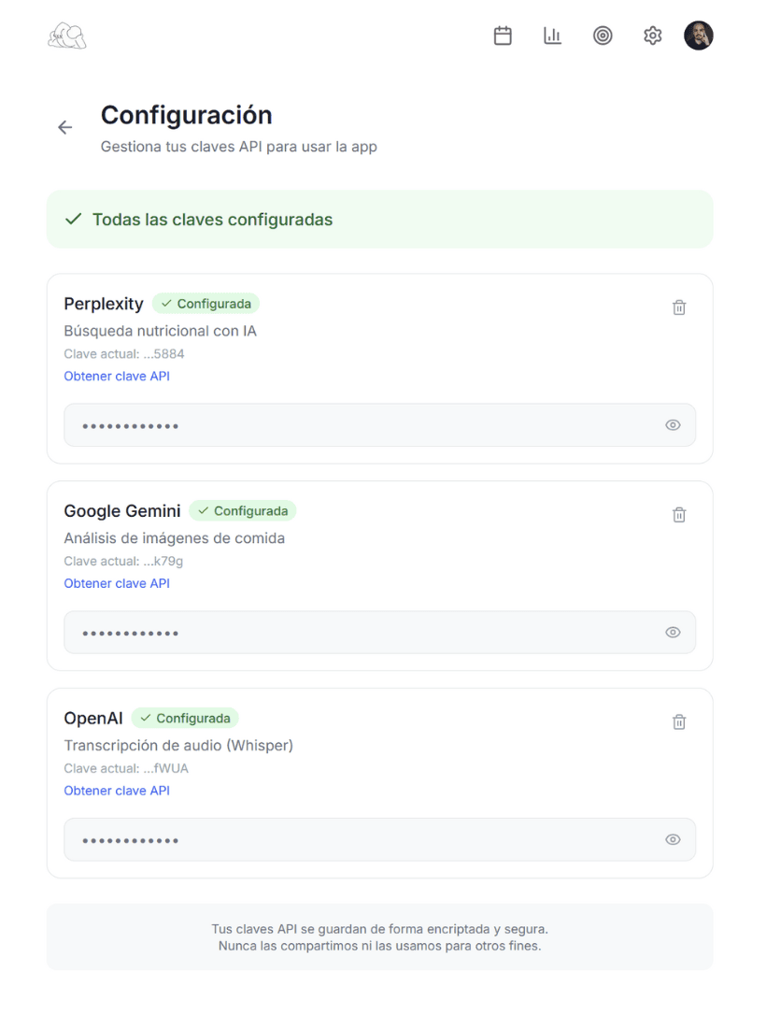Open the calendar view icon
Screen dimensions: 766x1028
pyautogui.click(x=503, y=36)
